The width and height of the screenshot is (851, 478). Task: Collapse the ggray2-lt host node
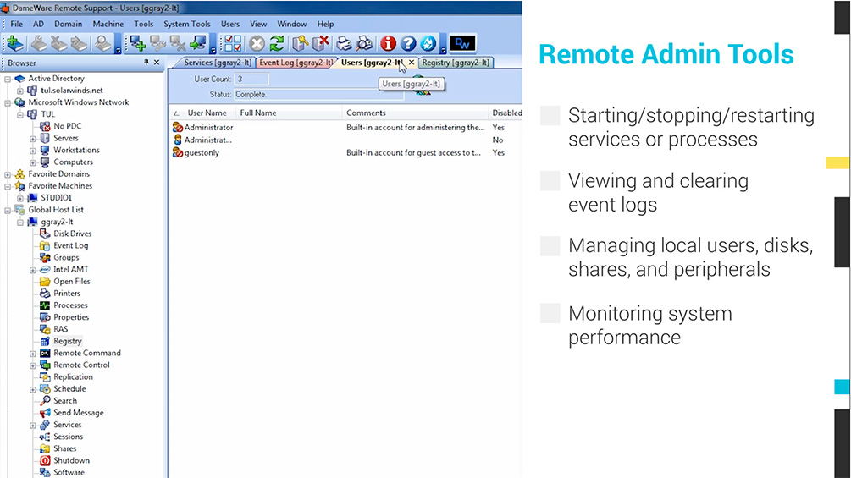tap(20, 222)
